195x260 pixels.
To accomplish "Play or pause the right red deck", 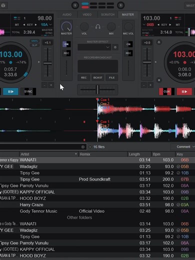I will (184, 91).
